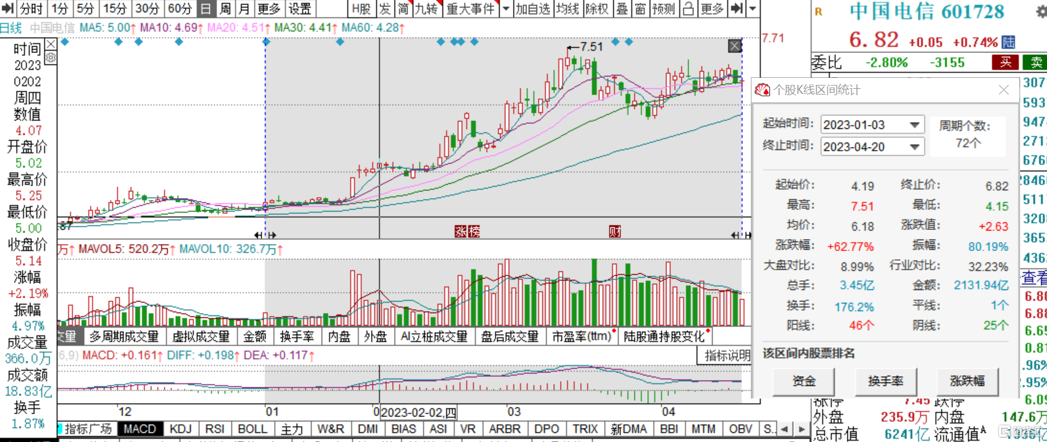Toggle 重大事件 major events display
The height and width of the screenshot is (442, 1047).
point(471,8)
